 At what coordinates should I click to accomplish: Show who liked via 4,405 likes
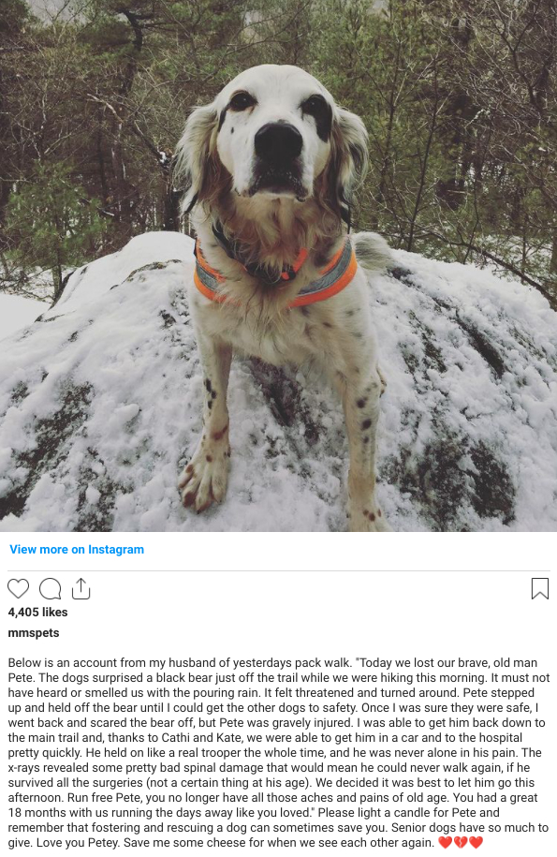37,613
